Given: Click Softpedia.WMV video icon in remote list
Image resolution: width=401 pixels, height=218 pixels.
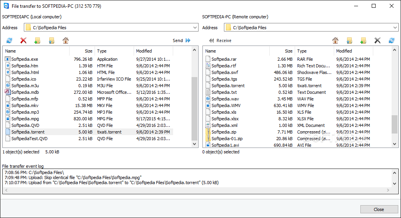Looking at the screenshot, I should point(208,105).
